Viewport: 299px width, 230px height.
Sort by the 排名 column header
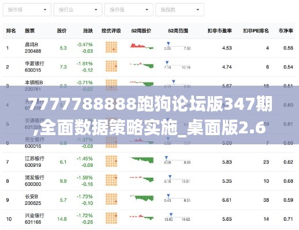coord(11,30)
